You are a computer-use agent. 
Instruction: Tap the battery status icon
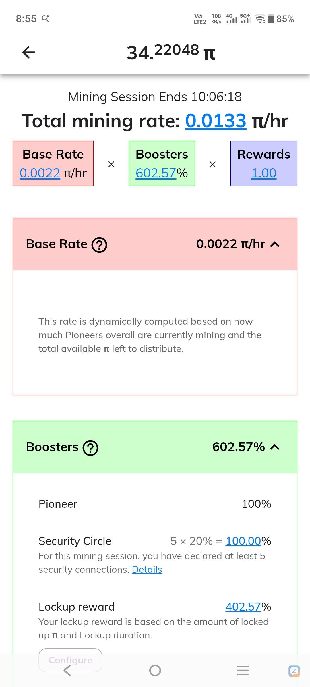(271, 19)
